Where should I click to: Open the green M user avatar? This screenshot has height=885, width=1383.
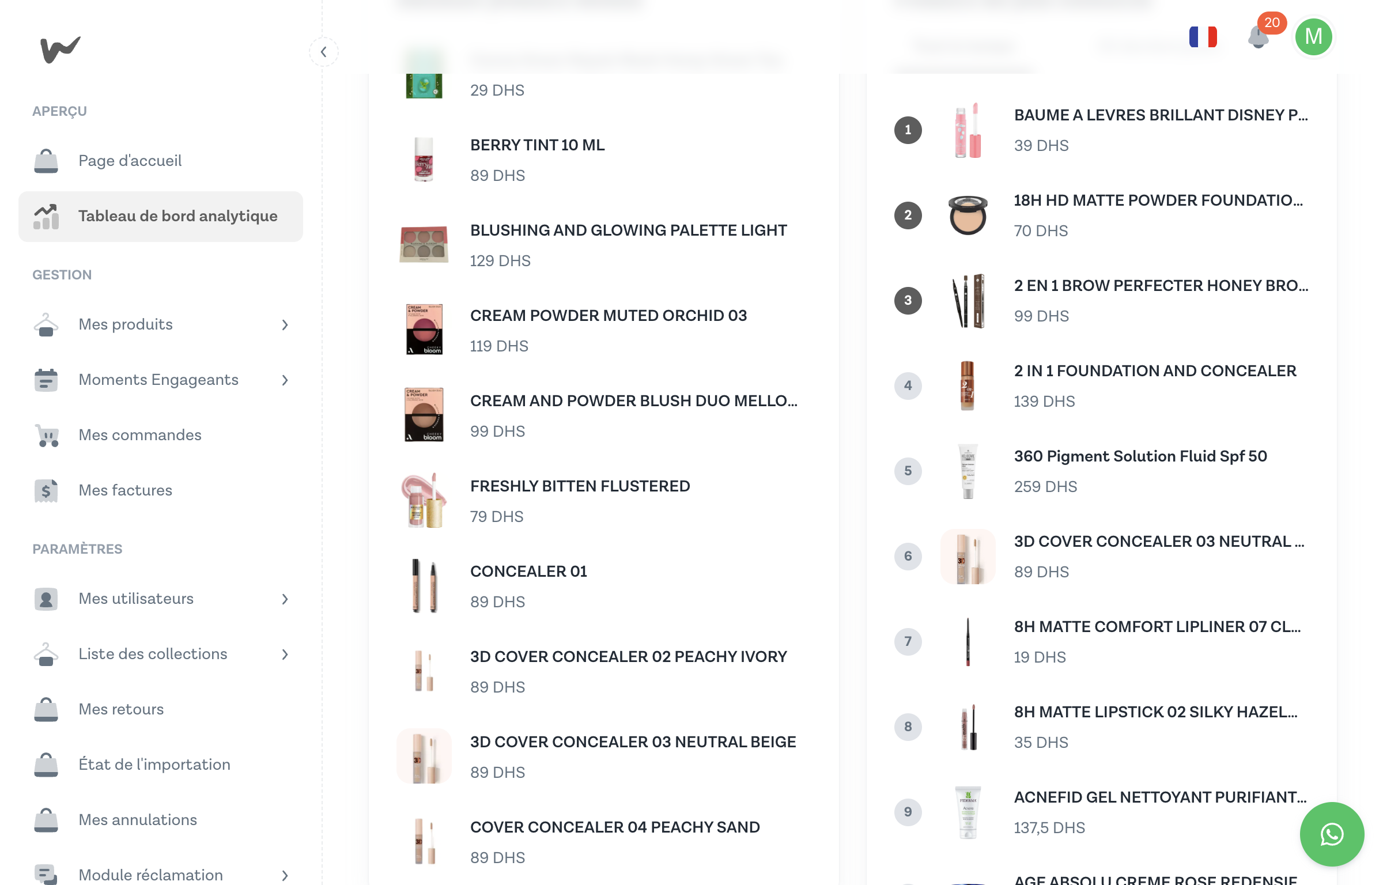[1313, 37]
